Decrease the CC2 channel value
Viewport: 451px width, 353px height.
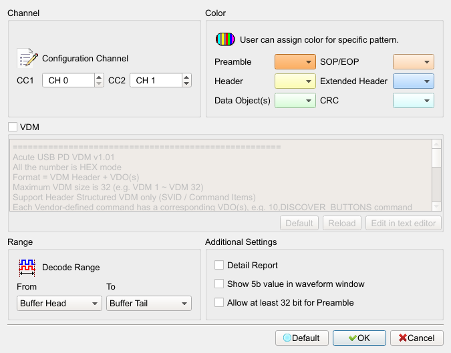(x=186, y=83)
